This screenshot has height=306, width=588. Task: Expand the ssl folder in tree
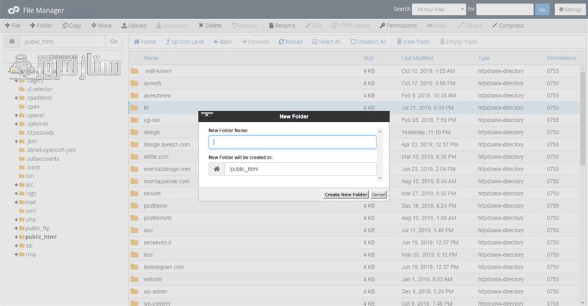pyautogui.click(x=16, y=245)
